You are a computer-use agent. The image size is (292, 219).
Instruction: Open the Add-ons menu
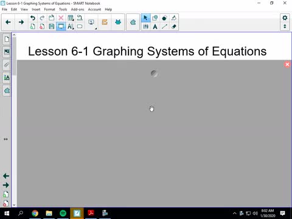[x=77, y=9]
